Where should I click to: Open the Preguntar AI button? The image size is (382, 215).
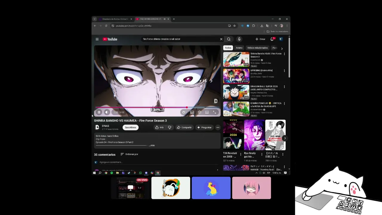click(x=204, y=128)
